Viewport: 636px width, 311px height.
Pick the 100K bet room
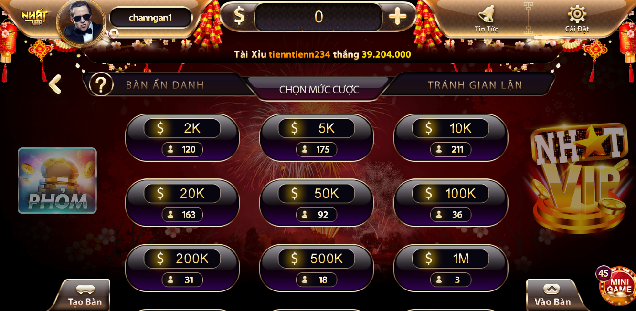pos(450,203)
